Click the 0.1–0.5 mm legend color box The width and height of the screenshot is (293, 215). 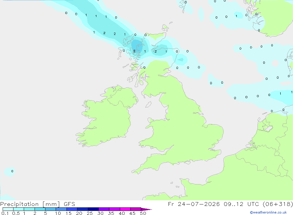[8, 209]
